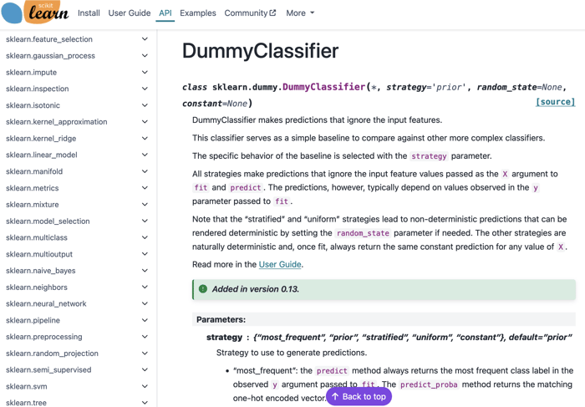This screenshot has height=407, width=585.
Task: Open User Guide in top navigation
Action: pos(130,13)
